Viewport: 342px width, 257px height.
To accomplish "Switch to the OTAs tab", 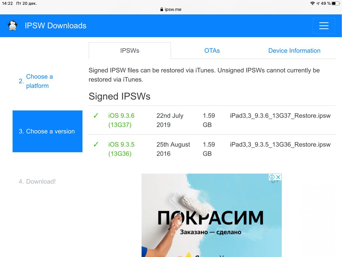I will pyautogui.click(x=212, y=51).
